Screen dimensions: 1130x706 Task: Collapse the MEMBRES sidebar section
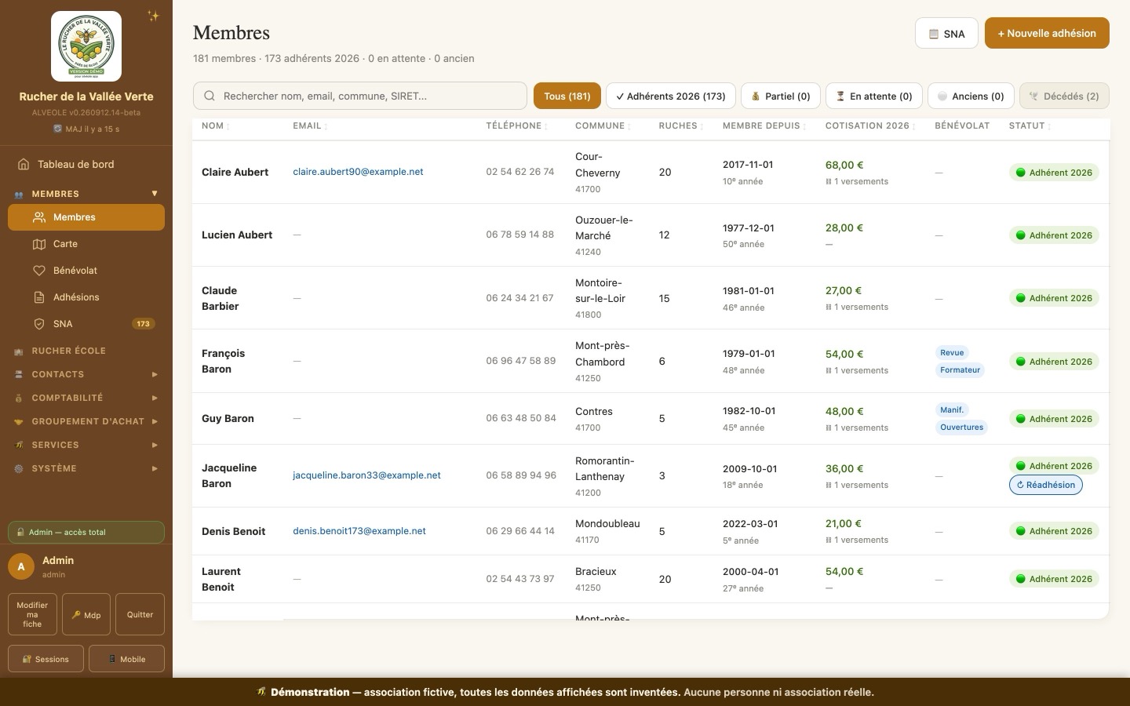coord(86,194)
